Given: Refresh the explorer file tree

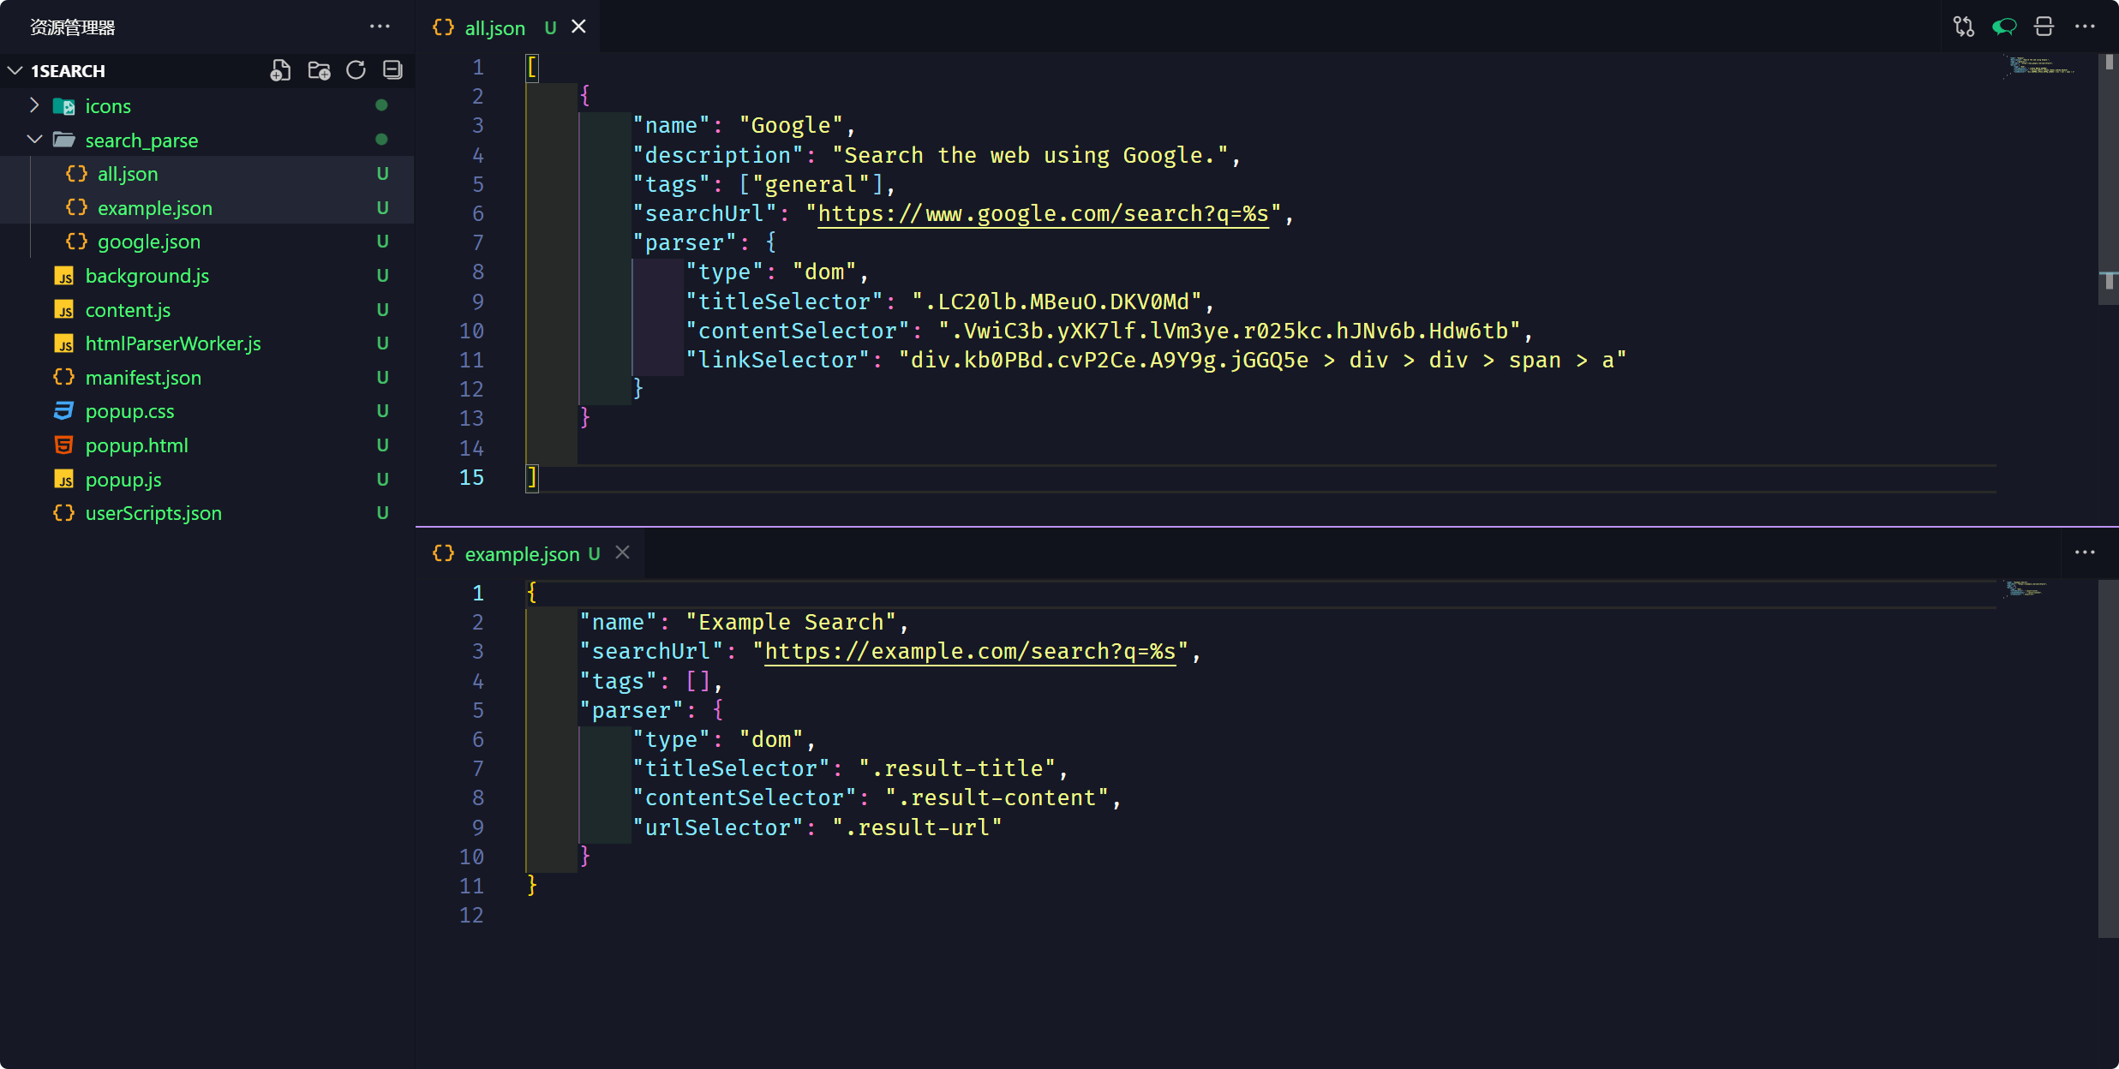Looking at the screenshot, I should pos(356,70).
